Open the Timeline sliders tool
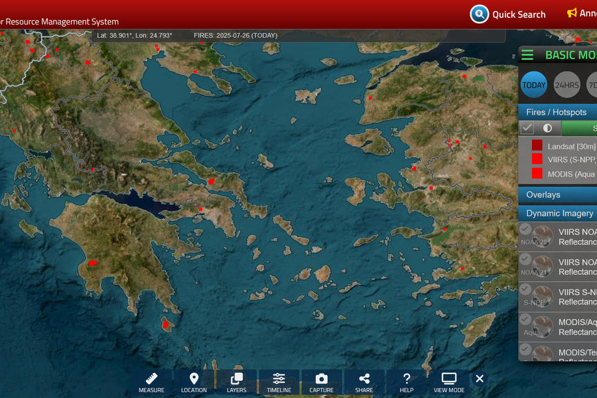 [x=279, y=382]
